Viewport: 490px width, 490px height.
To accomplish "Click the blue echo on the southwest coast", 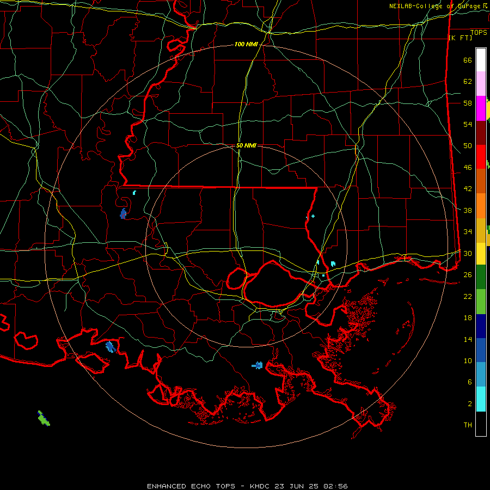I will [x=111, y=347].
